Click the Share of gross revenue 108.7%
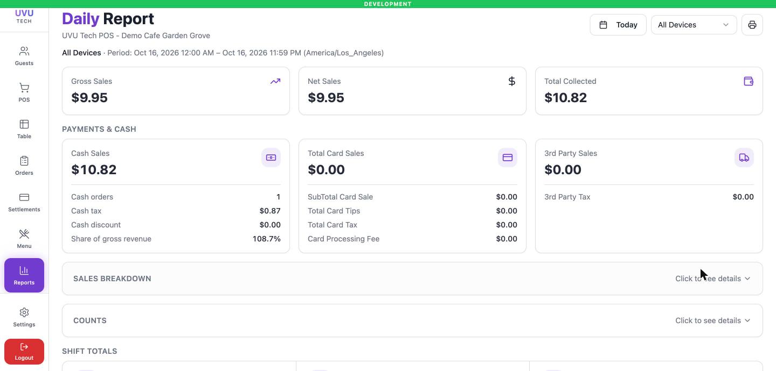776x371 pixels. [267, 239]
